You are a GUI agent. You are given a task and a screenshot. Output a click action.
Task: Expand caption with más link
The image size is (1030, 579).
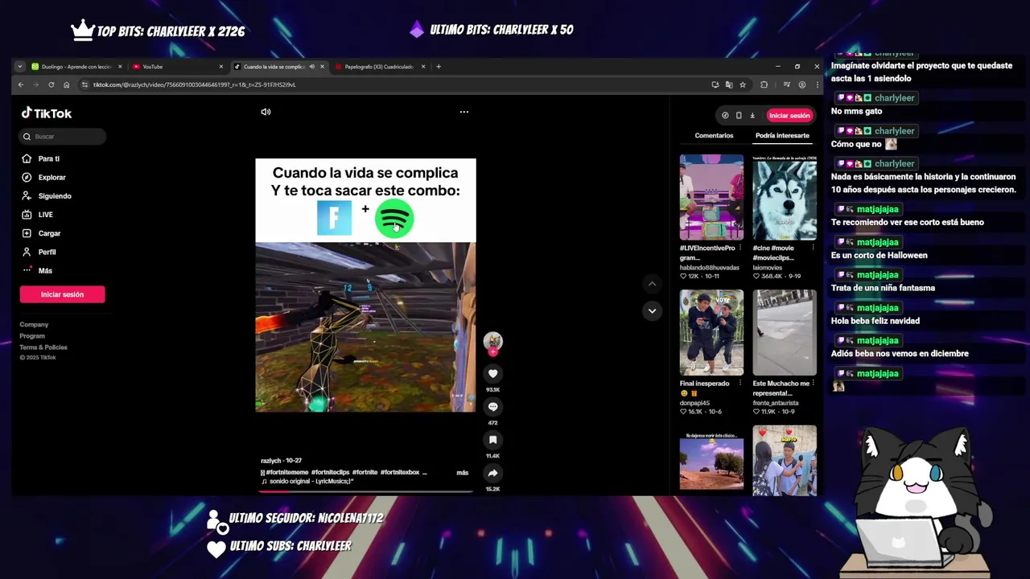(x=462, y=473)
